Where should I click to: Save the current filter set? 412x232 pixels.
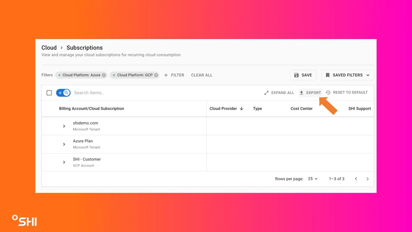(x=303, y=75)
